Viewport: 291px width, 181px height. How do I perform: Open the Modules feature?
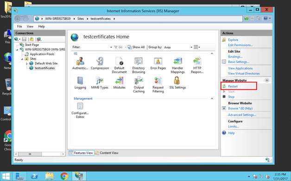[x=120, y=83]
